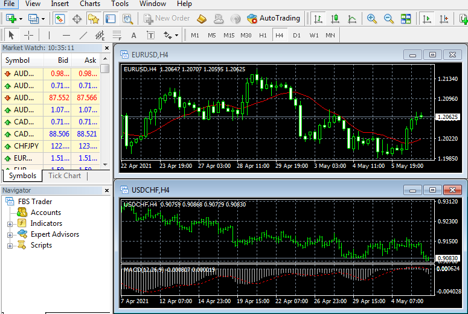Open the View menu

point(33,4)
